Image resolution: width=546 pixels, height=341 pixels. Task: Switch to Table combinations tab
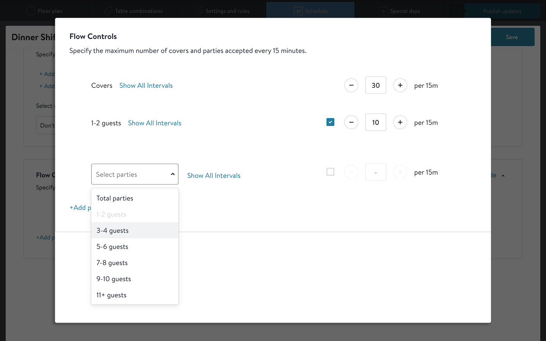pos(133,11)
